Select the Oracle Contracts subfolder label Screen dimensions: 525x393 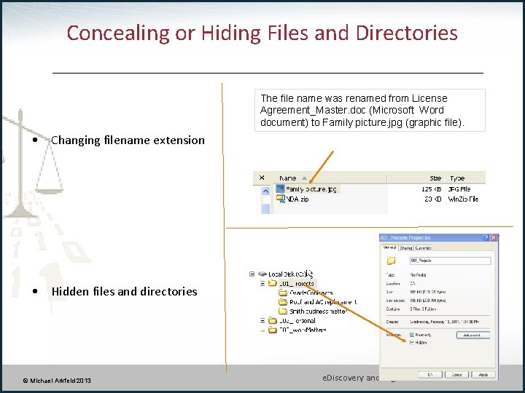(311, 293)
